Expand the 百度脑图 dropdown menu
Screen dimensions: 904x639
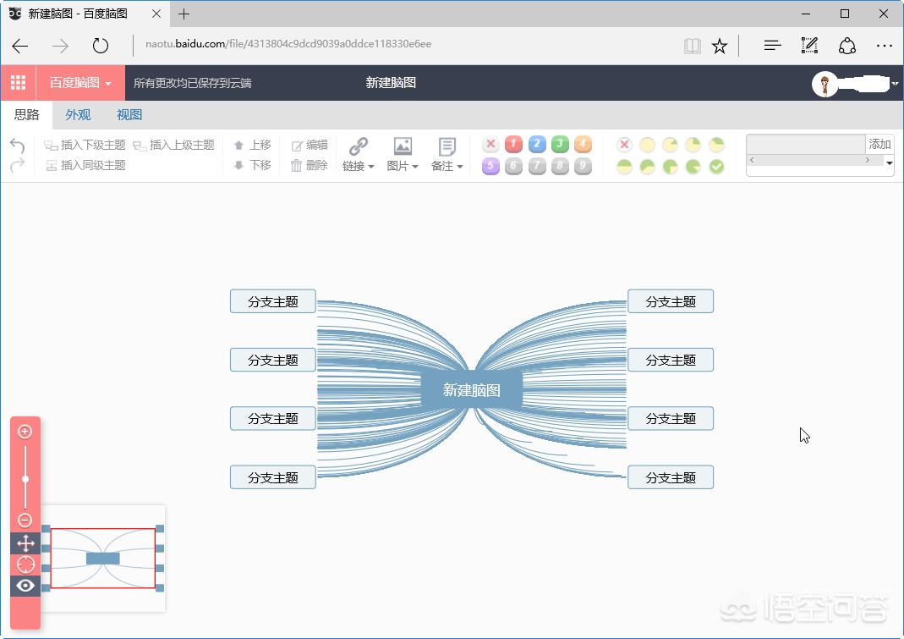80,83
